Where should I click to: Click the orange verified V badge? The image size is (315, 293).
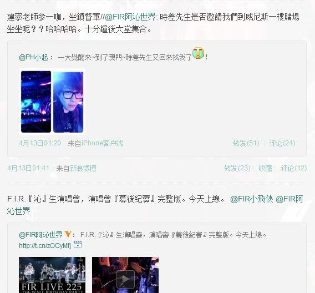[x=68, y=234]
